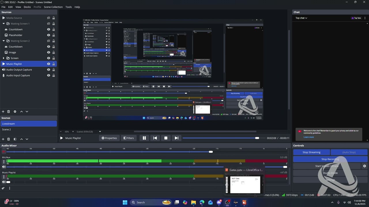Expand the Screen group
Screen dimensions: 369x207
point(3,58)
